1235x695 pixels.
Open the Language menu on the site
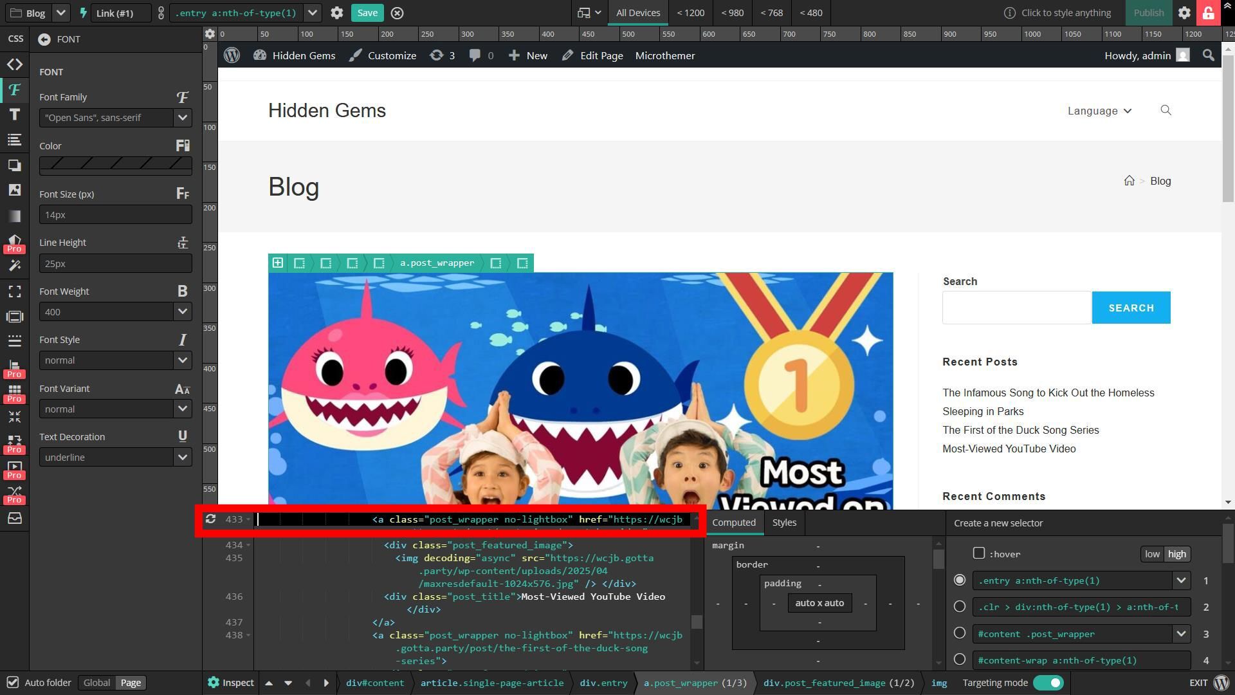(1099, 111)
